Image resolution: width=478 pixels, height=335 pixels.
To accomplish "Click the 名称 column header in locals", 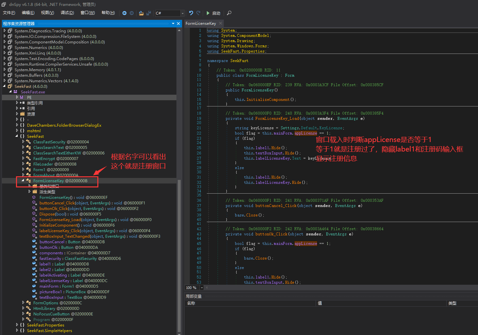I will [250, 303].
